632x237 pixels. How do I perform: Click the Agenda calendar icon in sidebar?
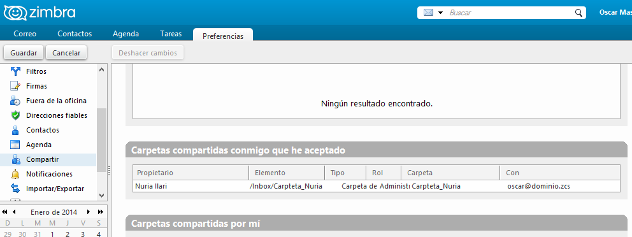tap(15, 145)
